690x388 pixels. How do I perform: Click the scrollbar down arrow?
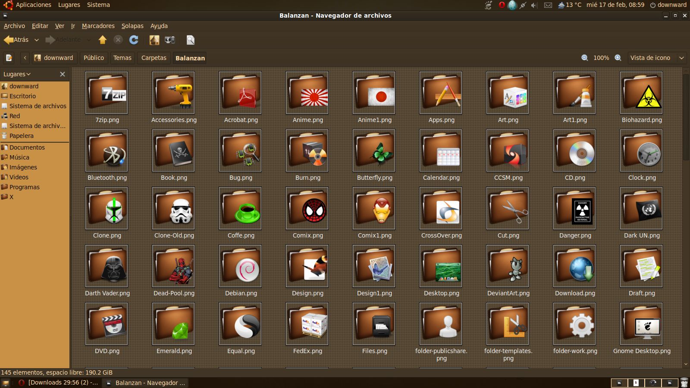686,364
